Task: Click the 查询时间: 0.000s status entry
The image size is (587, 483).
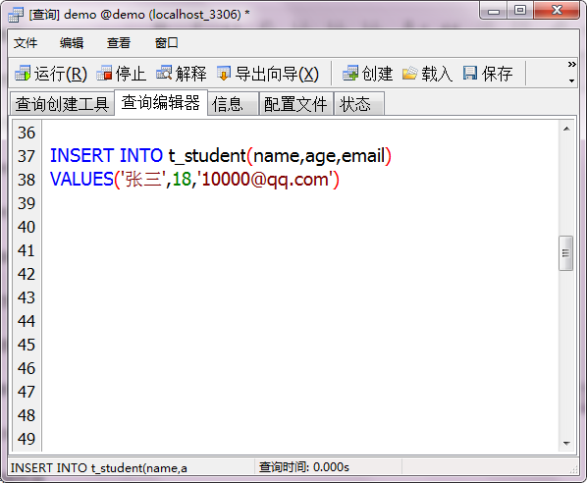Action: [x=304, y=467]
